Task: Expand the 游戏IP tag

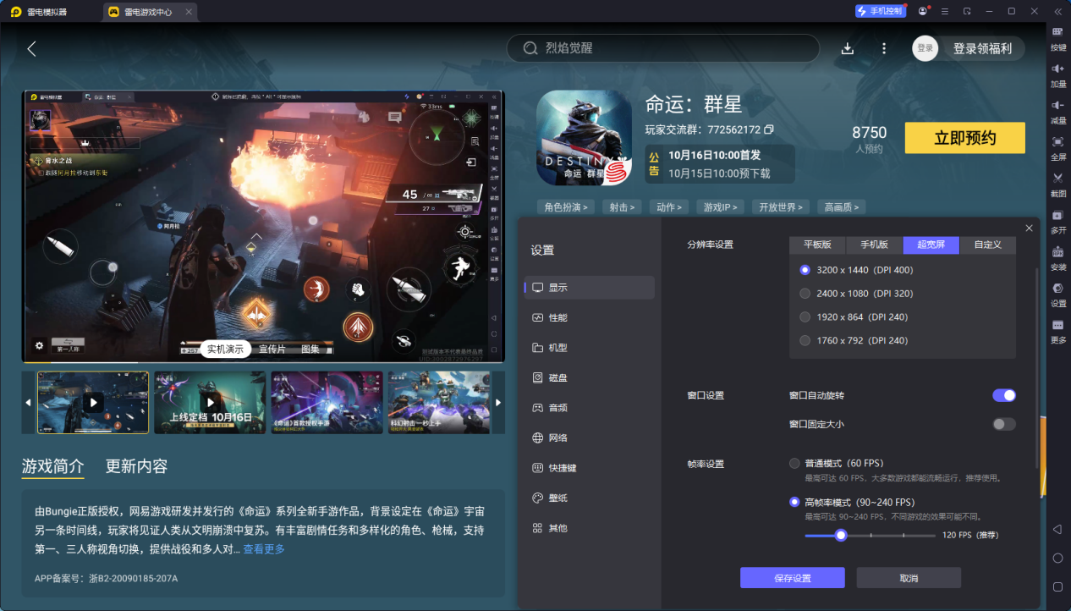Action: (721, 206)
